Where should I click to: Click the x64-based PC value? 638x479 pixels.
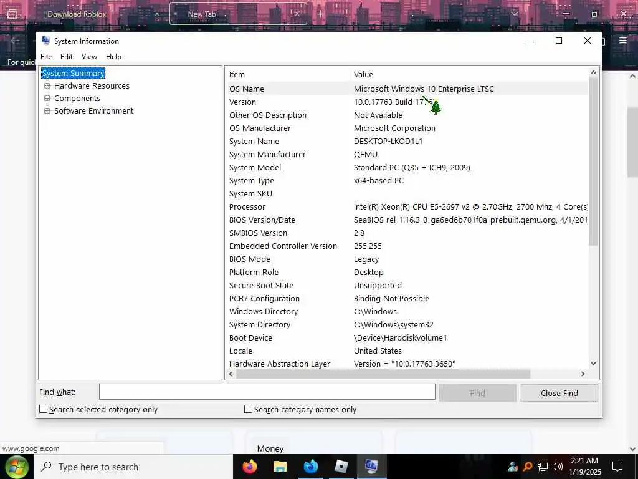[x=378, y=180]
